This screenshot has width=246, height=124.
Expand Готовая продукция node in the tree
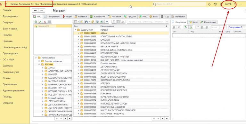39,61
